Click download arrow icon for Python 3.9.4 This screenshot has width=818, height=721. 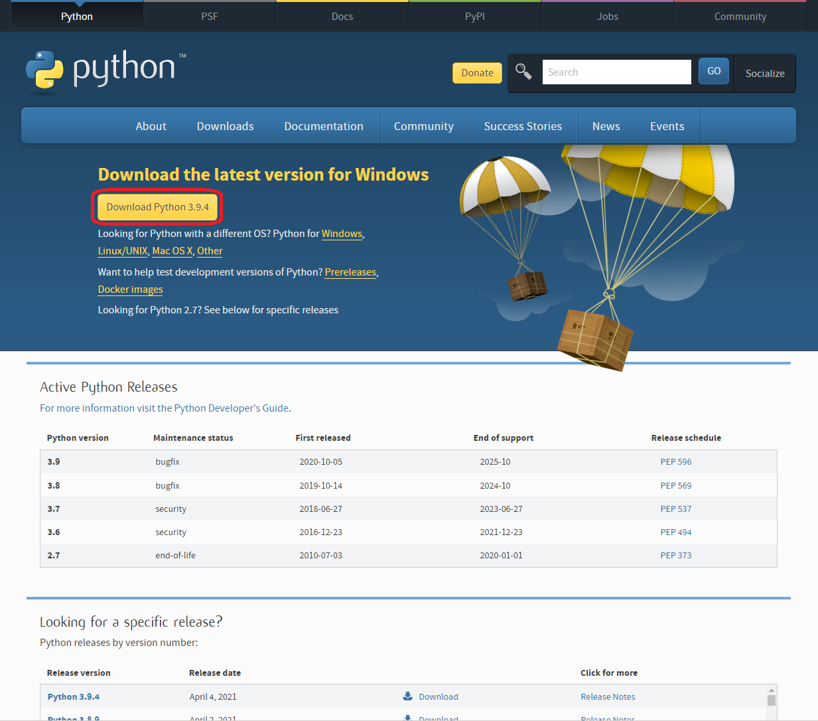click(407, 696)
